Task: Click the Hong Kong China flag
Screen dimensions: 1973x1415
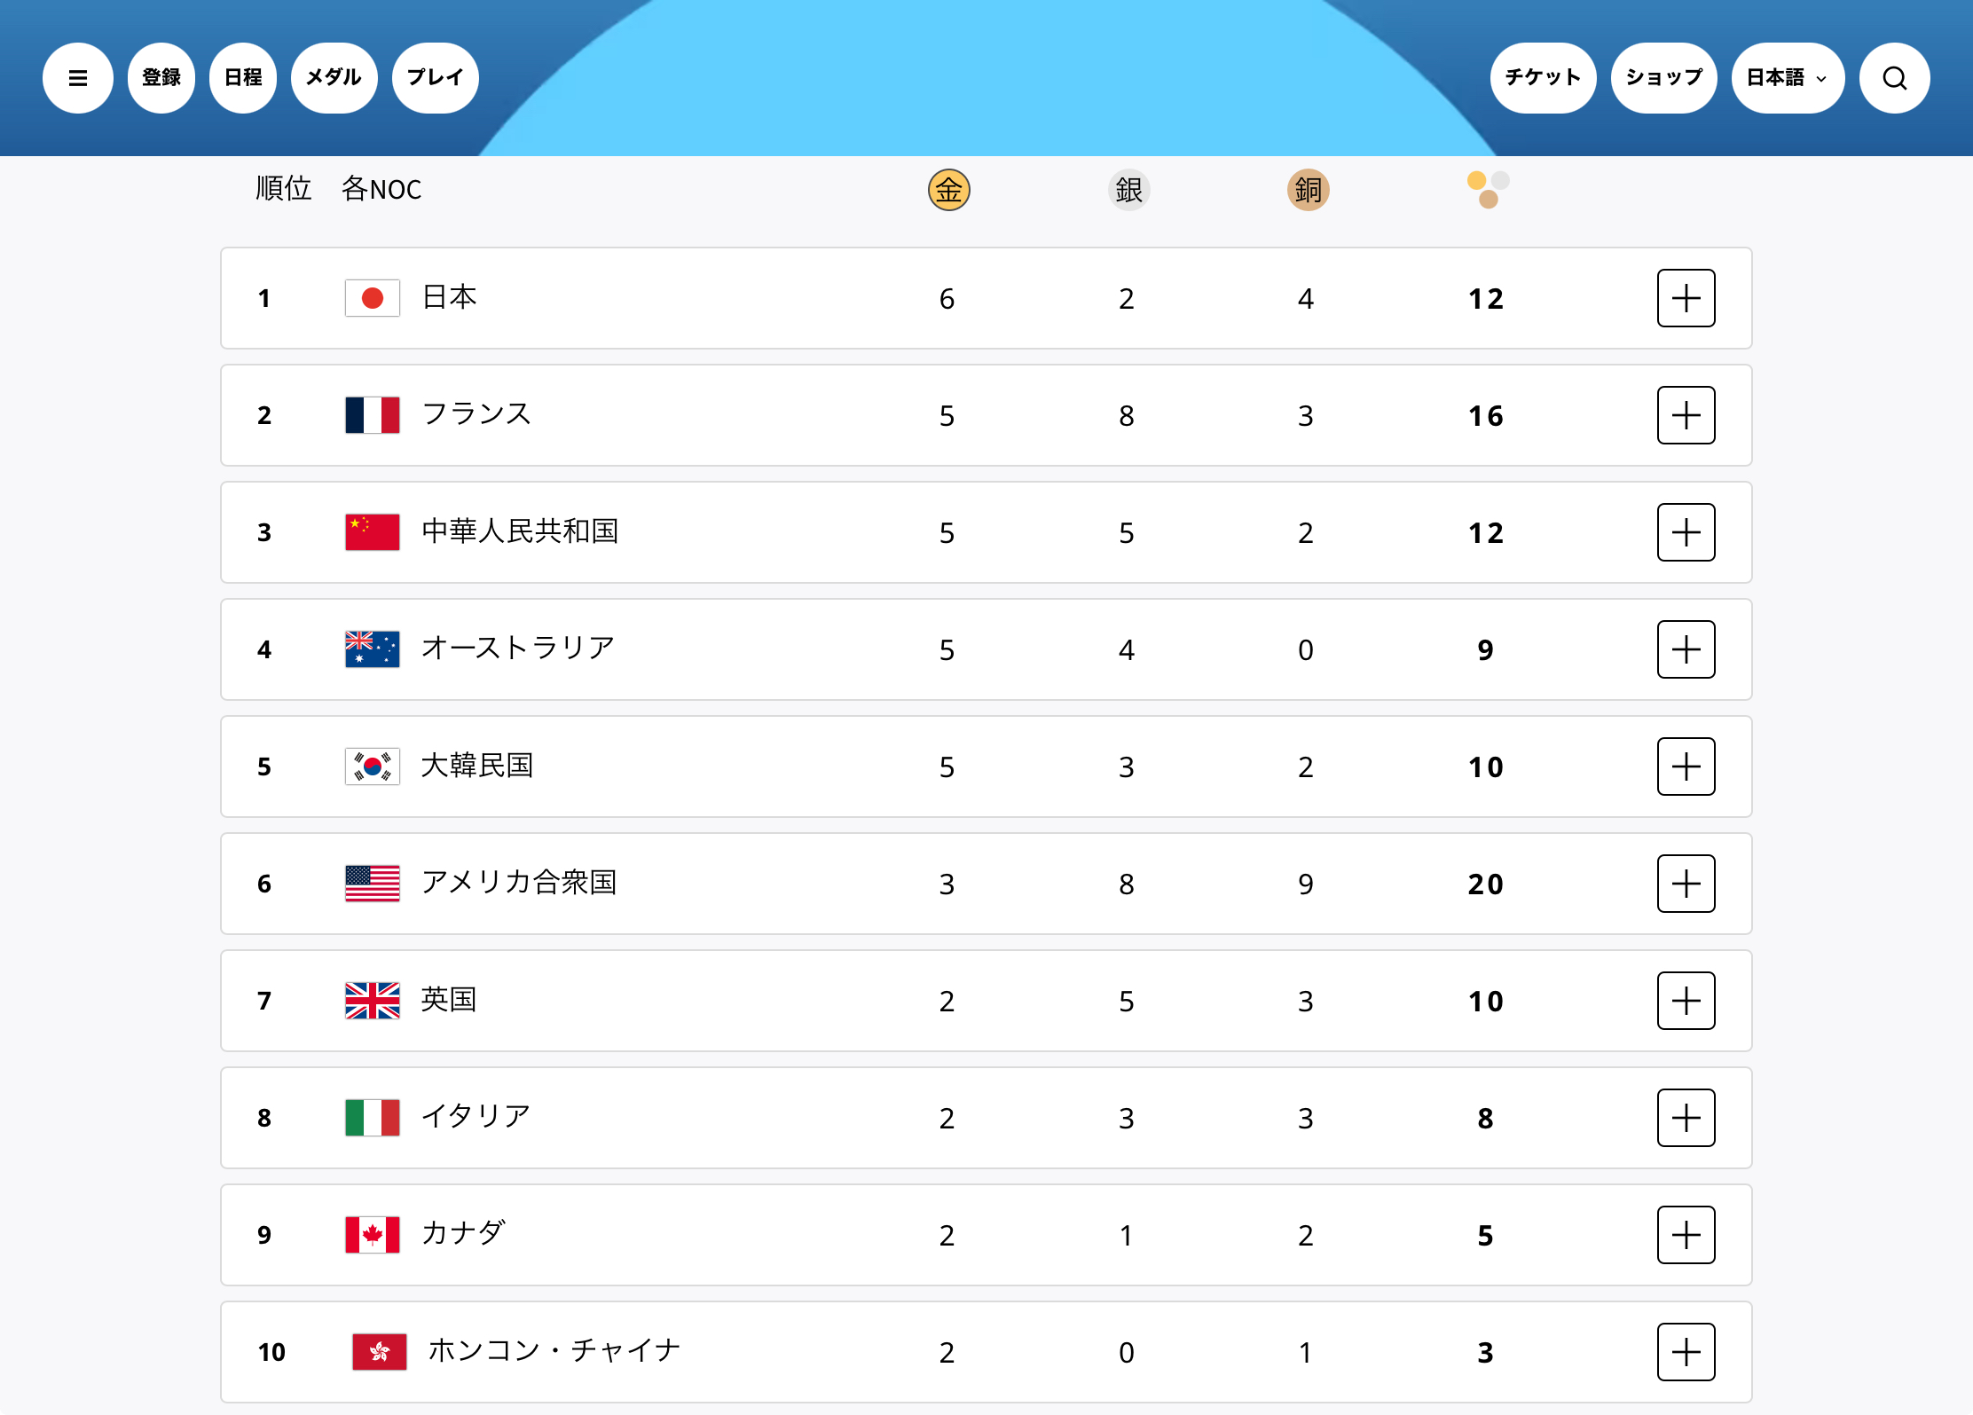Action: click(379, 1352)
